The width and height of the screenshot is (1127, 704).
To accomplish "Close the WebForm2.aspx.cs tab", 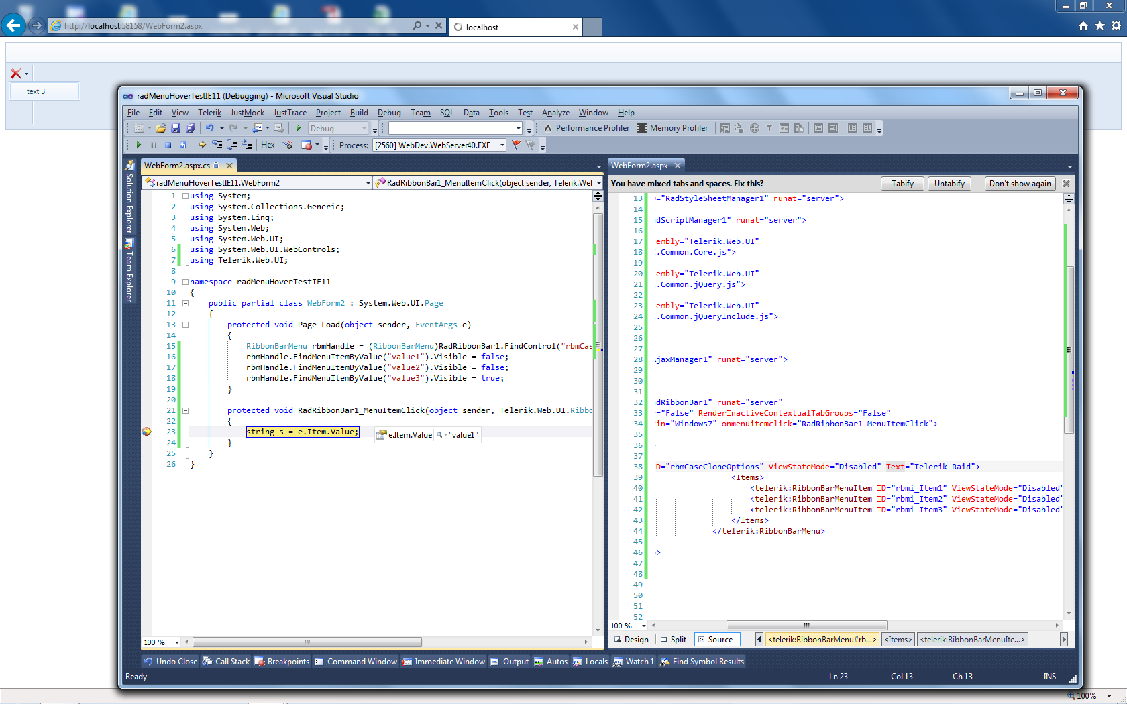I will 229,166.
